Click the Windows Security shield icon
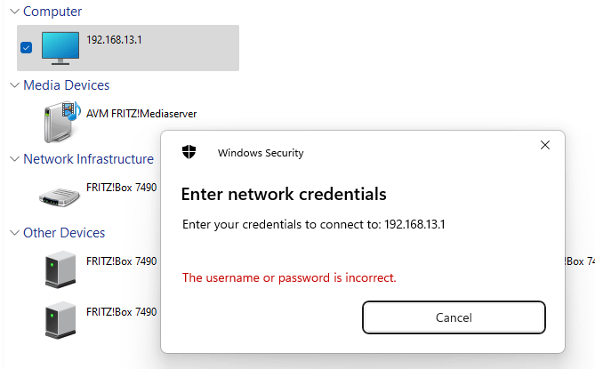The height and width of the screenshot is (369, 595). (189, 152)
